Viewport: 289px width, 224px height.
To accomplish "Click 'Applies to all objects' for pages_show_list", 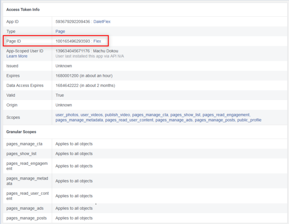I will [x=74, y=154].
